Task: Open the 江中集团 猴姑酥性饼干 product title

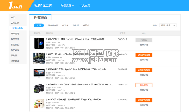Action: click(73, 99)
